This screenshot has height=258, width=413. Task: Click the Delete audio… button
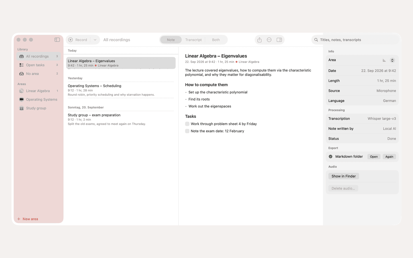pos(343,188)
